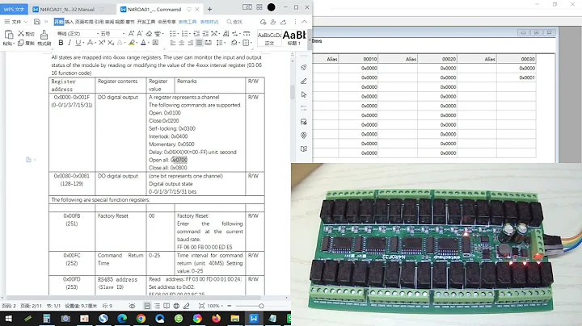Toggle Underline formatting
This screenshot has width=582, height=326.
[x=78, y=43]
